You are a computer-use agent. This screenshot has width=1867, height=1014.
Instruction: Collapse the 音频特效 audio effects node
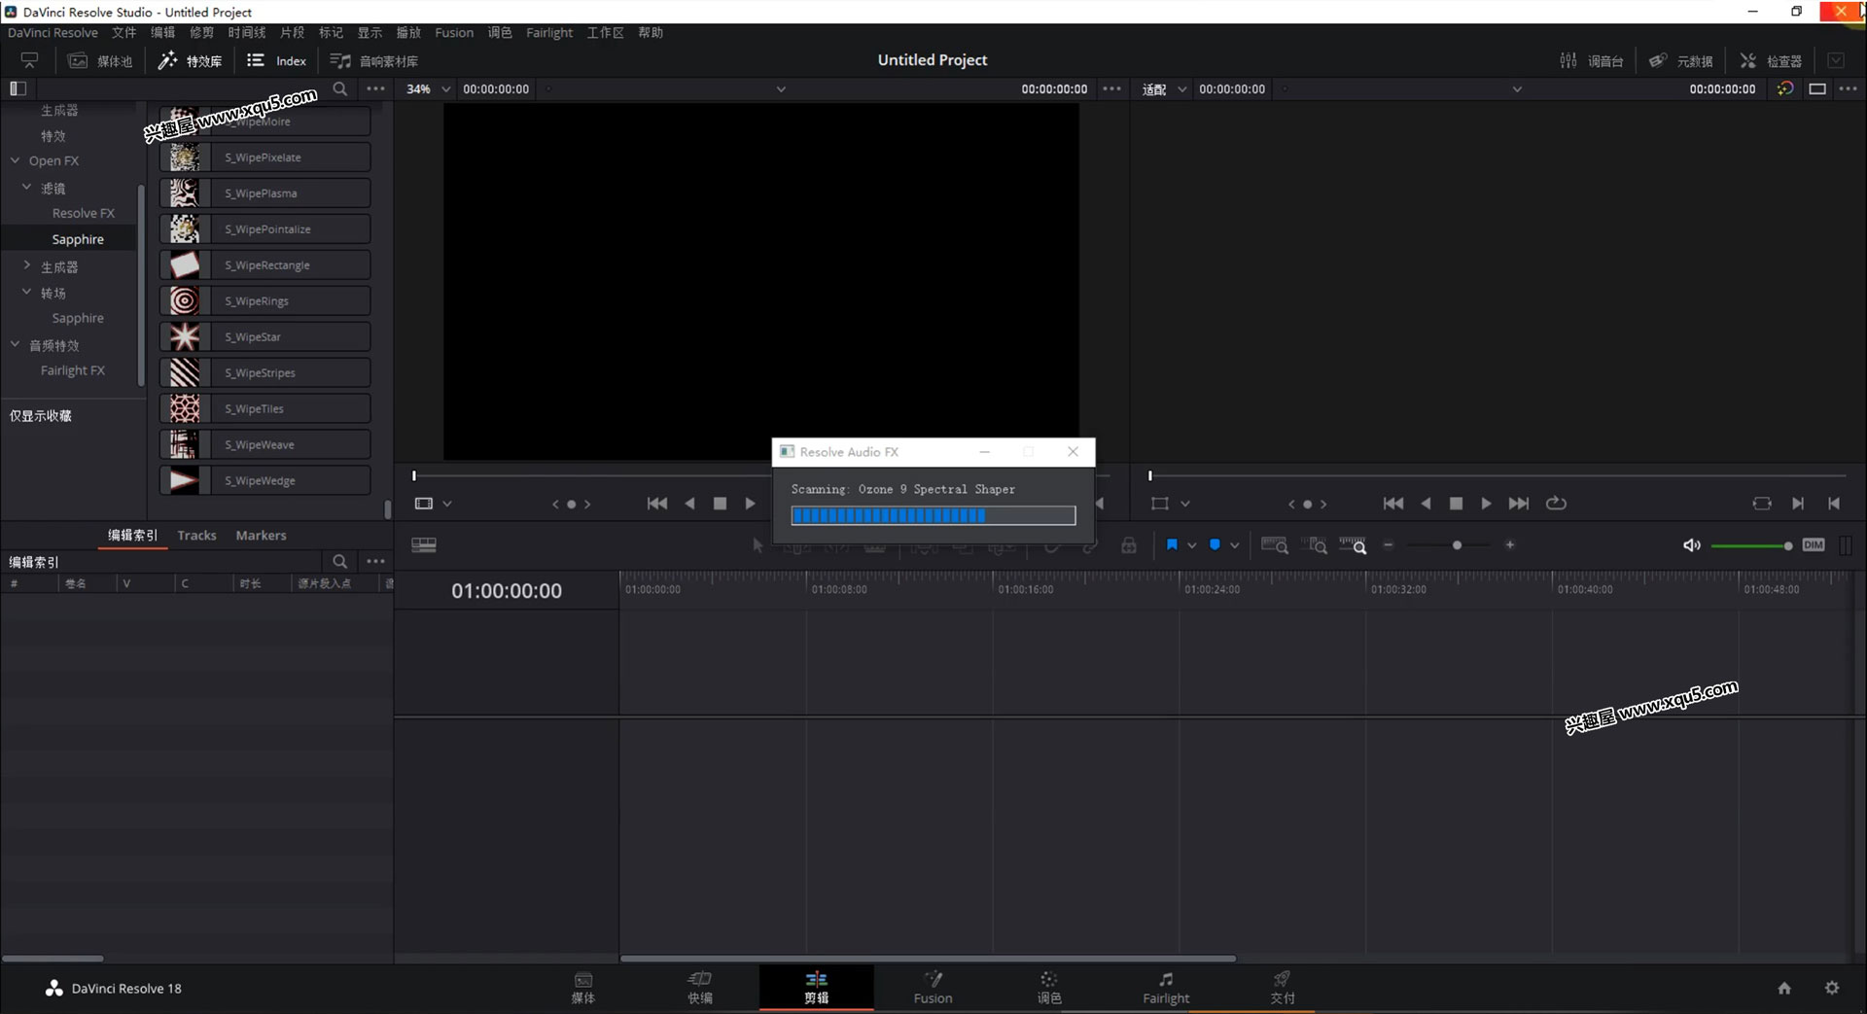tap(15, 344)
